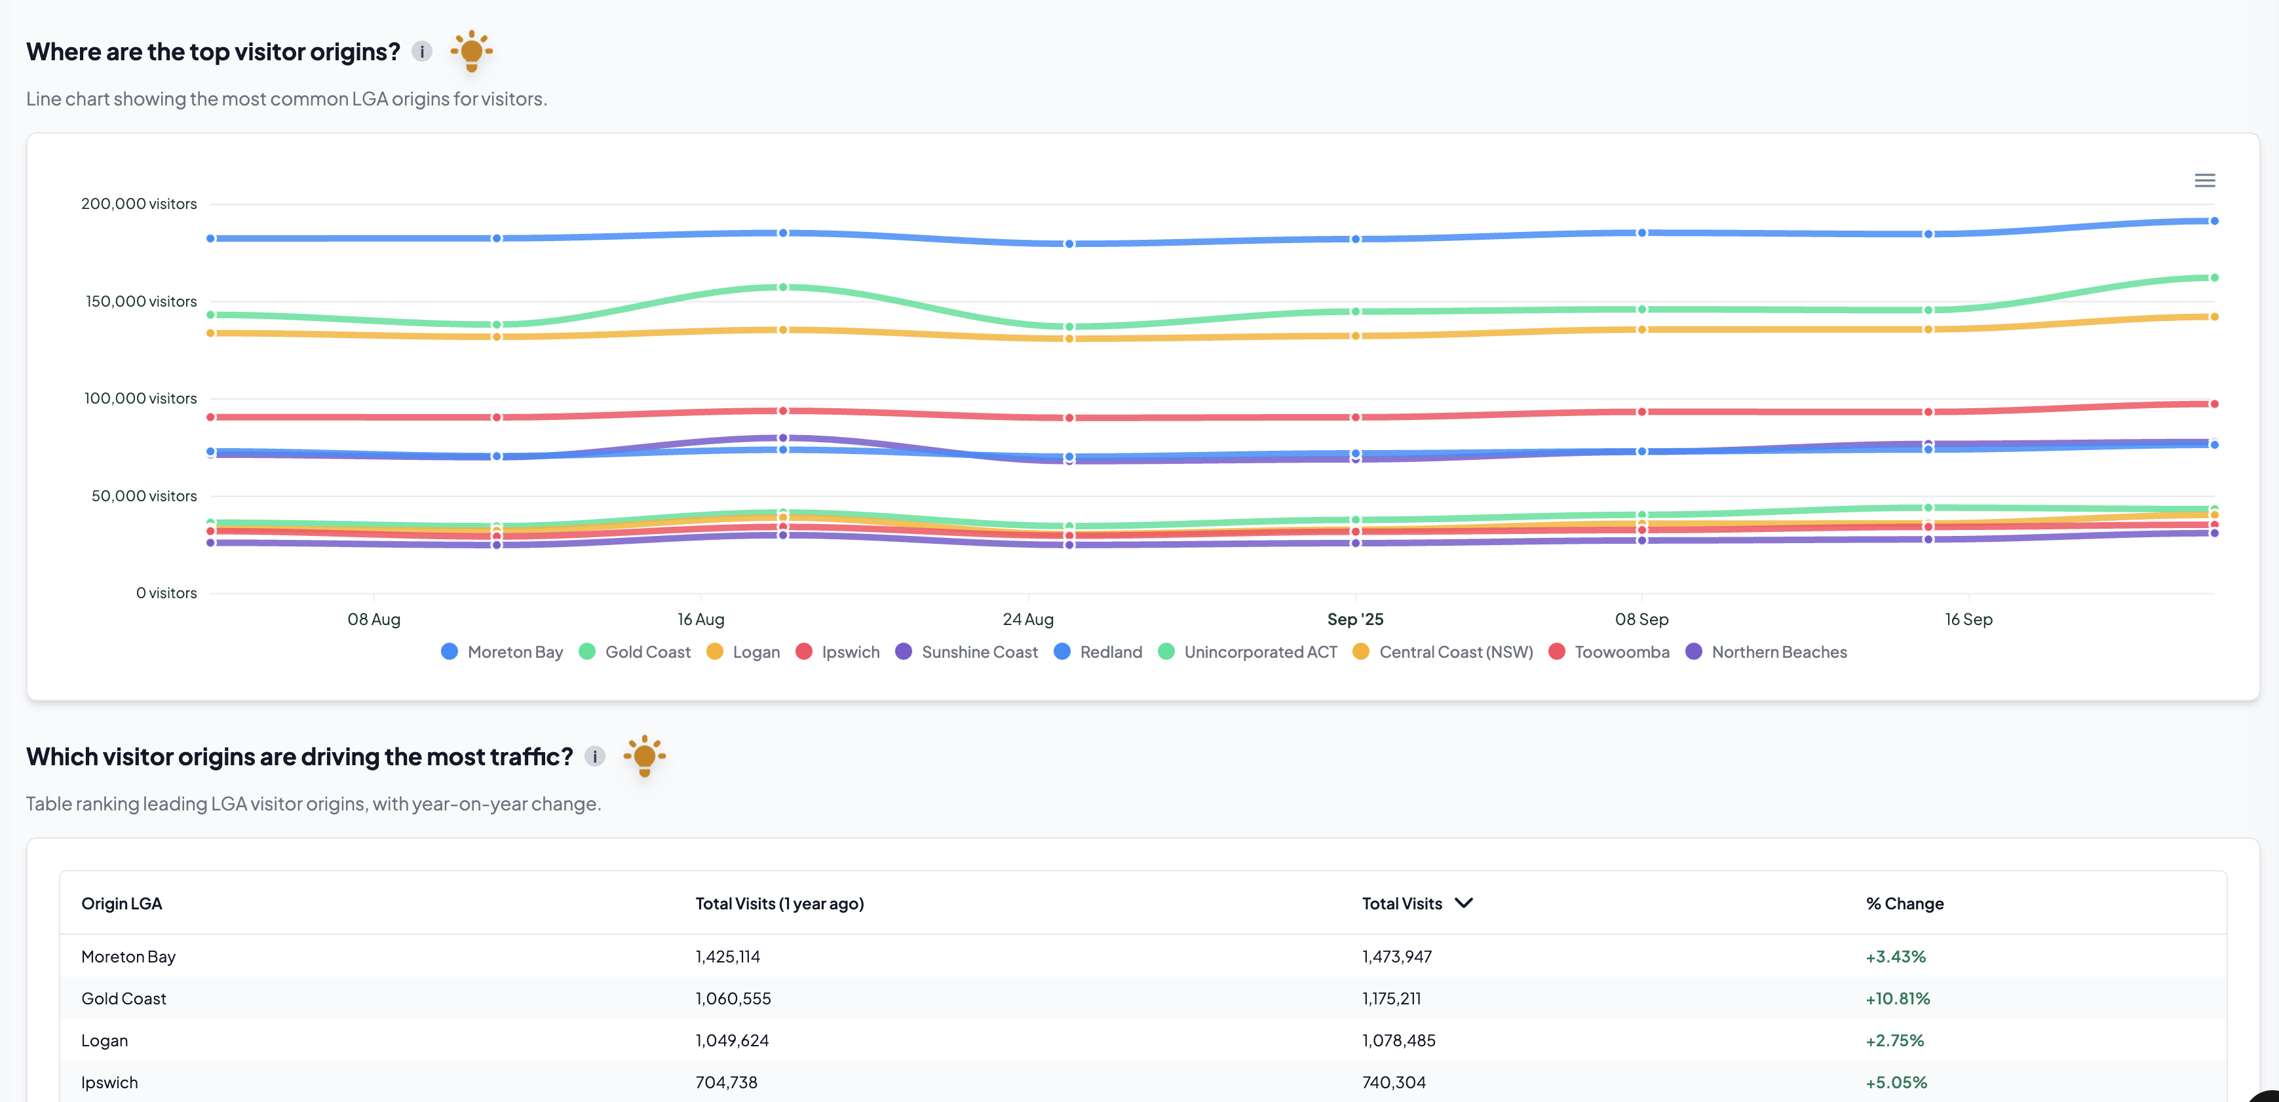Toggle Moreton Bay series in legend
This screenshot has height=1102, width=2279.
tap(514, 652)
